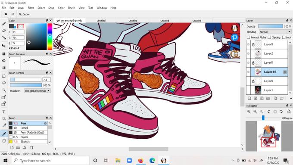This screenshot has height=165, width=293.
Task: Open the Layer menu
Action: 21,8
